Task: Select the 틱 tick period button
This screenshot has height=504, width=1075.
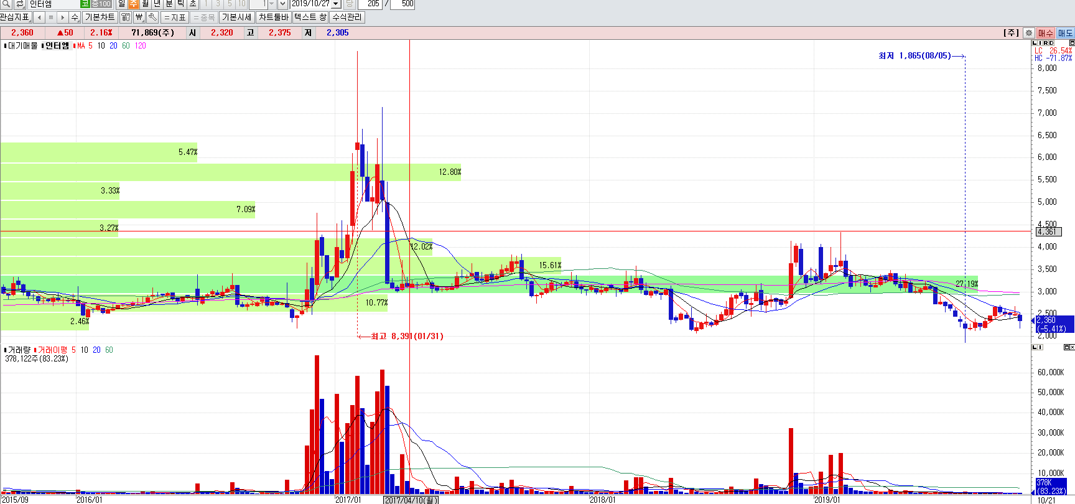Action: (x=181, y=4)
